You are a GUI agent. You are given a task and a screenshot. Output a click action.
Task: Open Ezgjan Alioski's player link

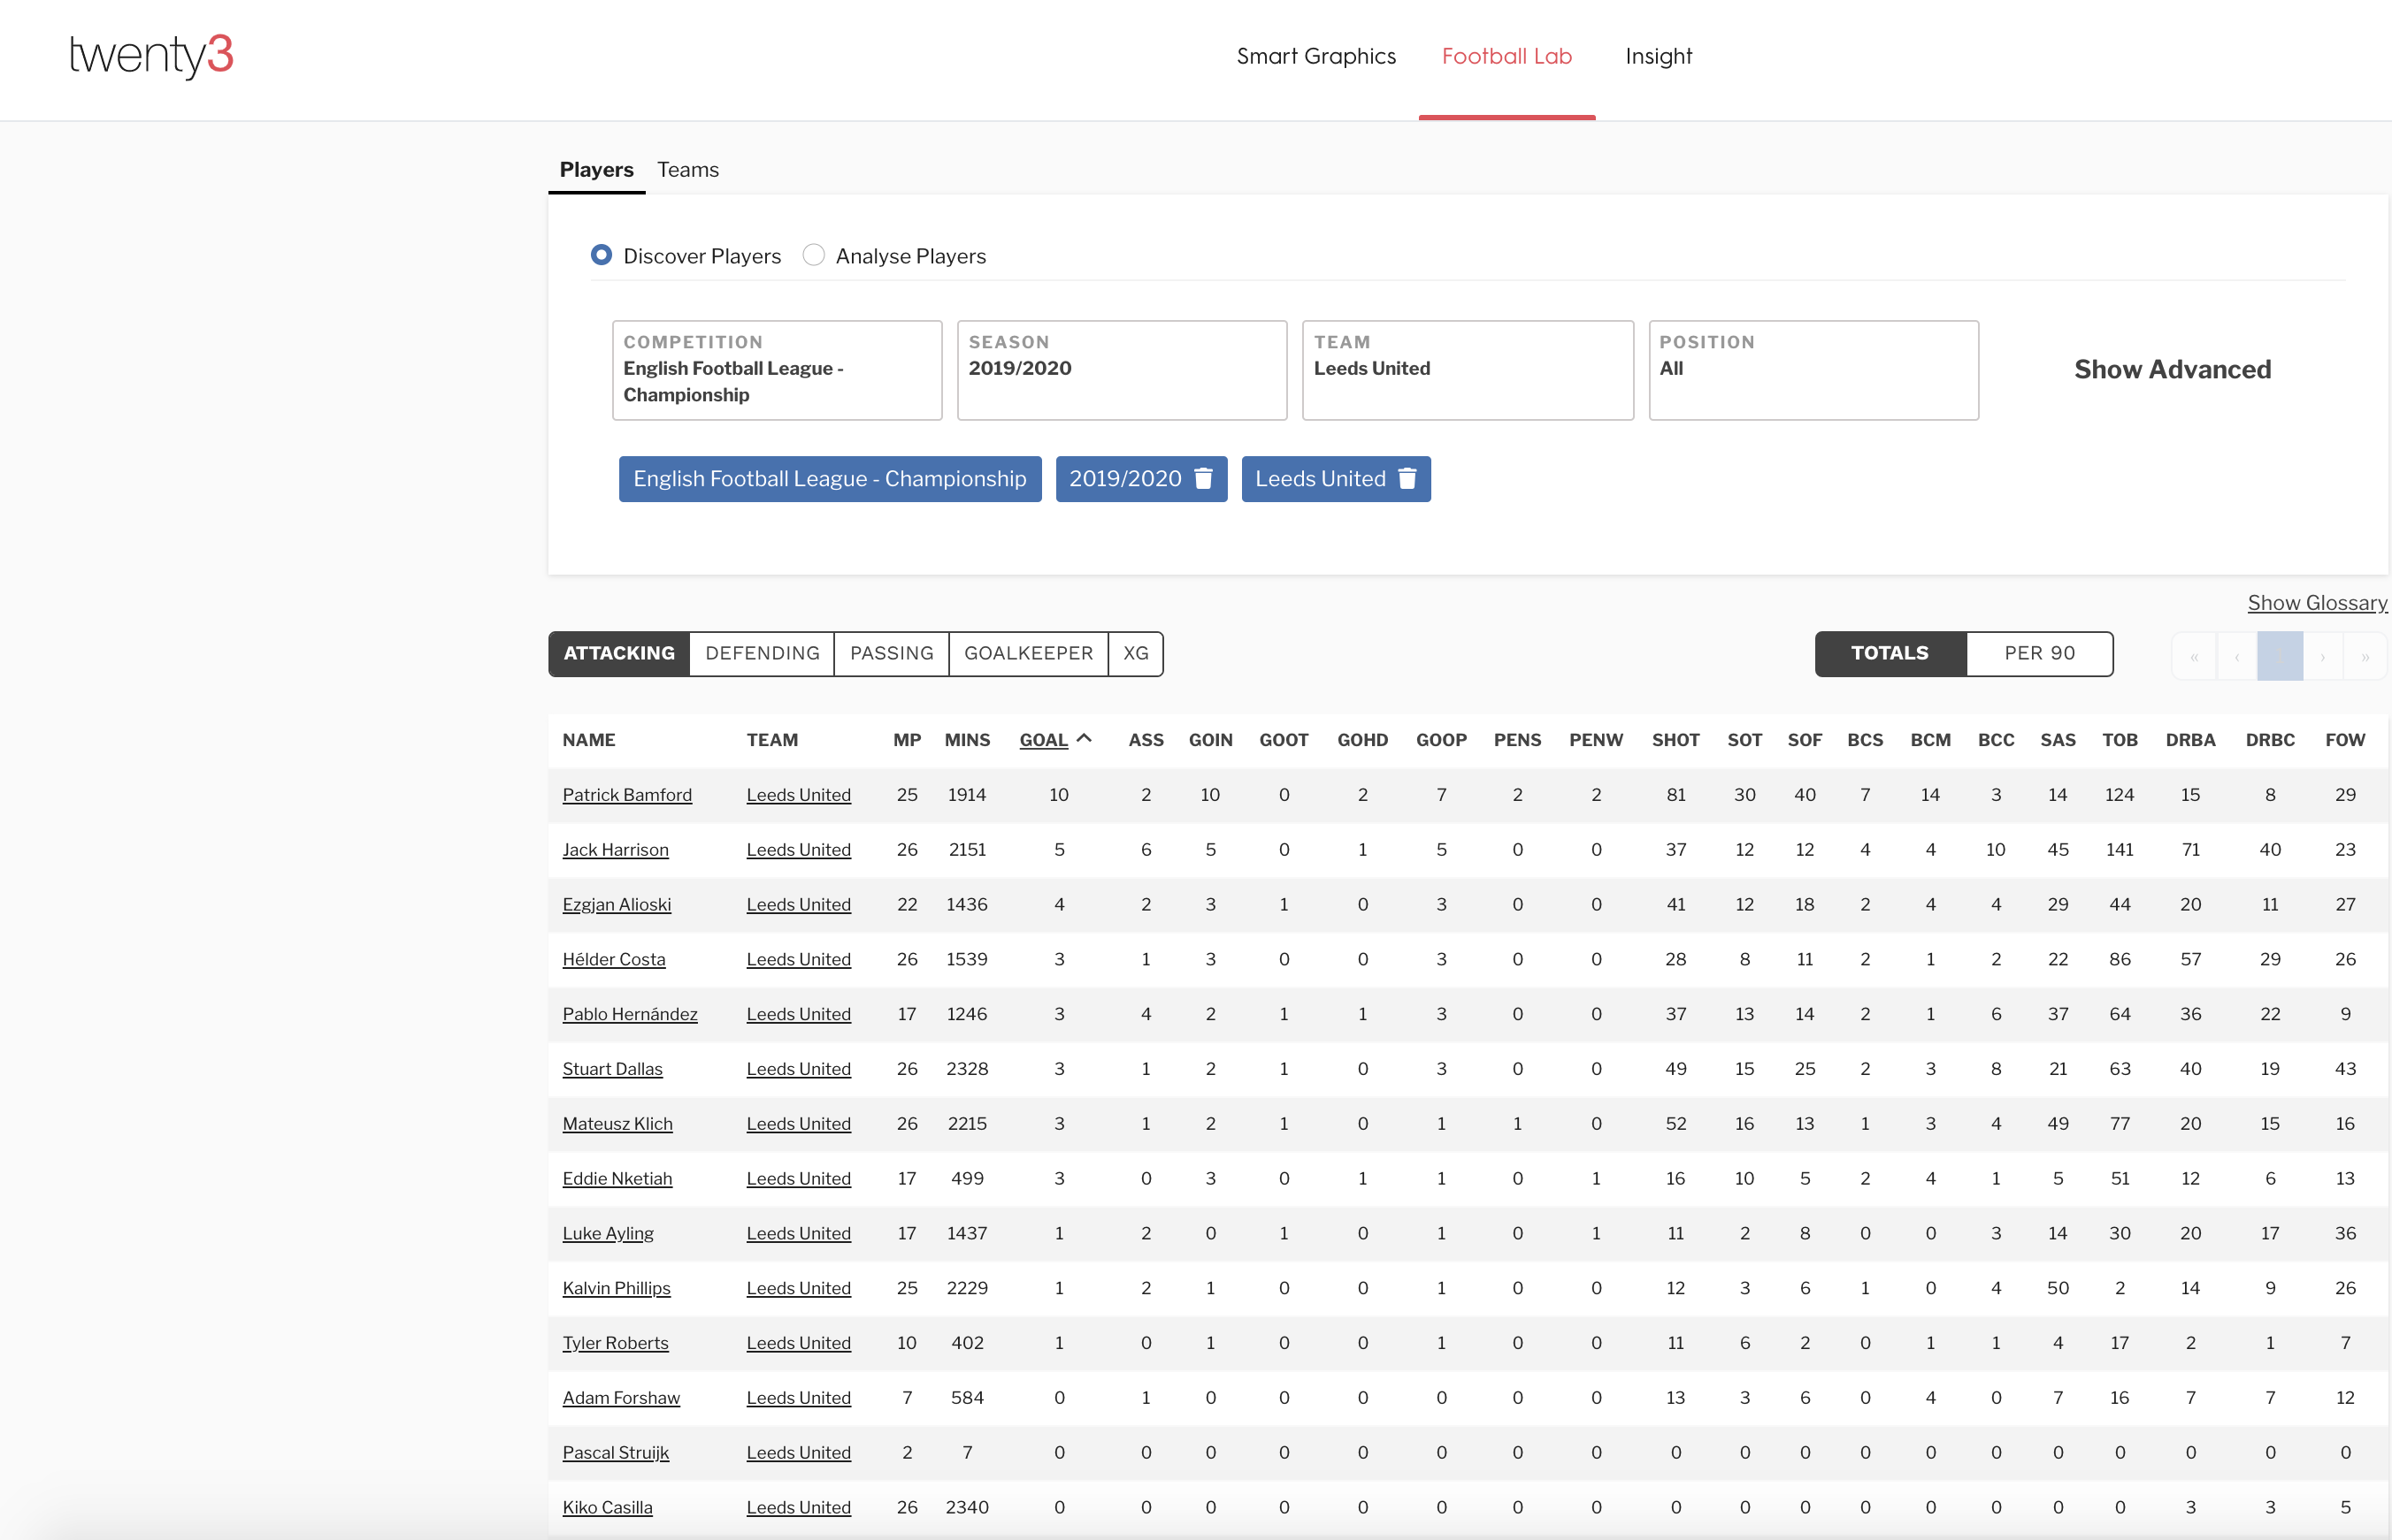coord(617,904)
